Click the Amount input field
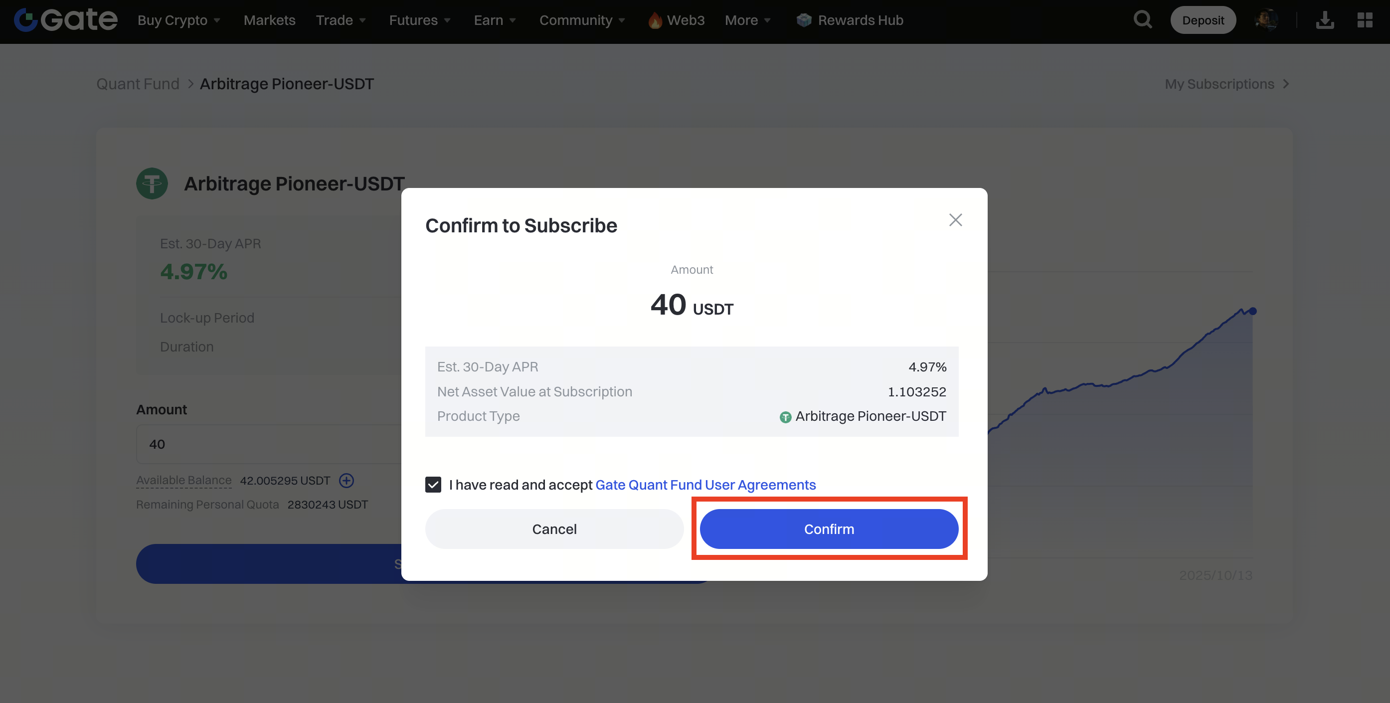This screenshot has width=1390, height=703. coord(270,444)
